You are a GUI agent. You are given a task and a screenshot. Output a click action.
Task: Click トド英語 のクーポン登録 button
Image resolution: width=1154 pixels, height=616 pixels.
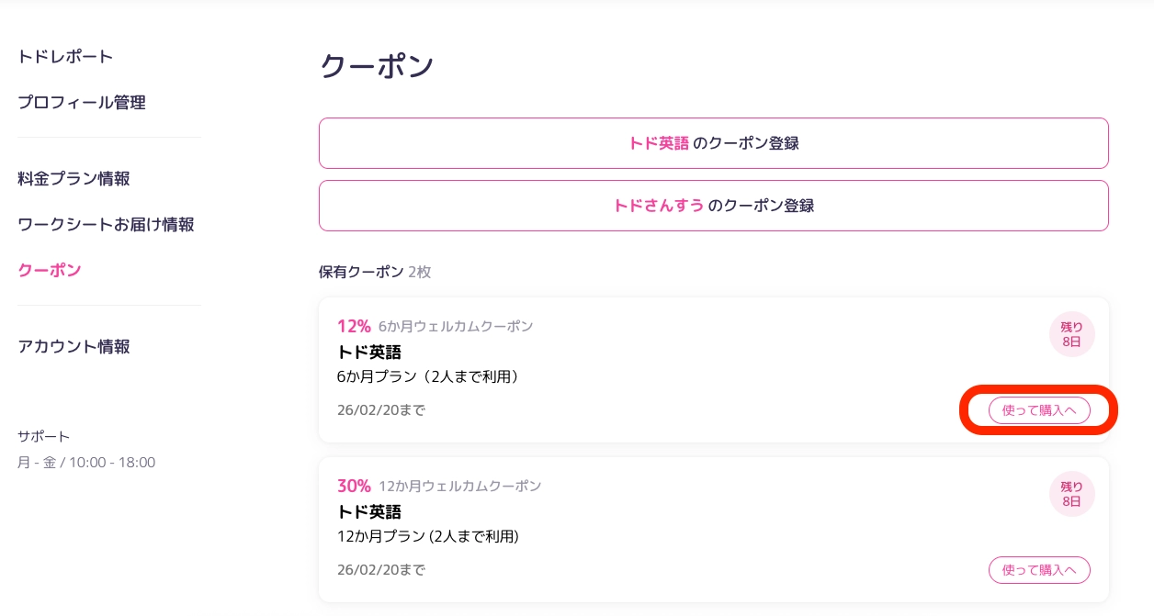713,143
